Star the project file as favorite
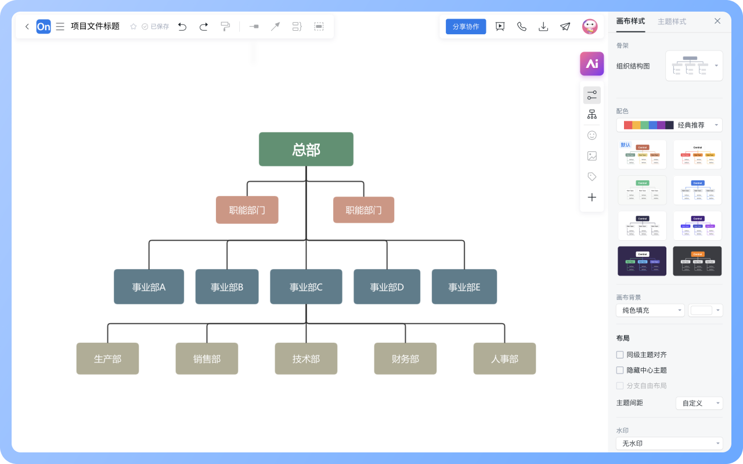Image resolution: width=743 pixels, height=464 pixels. [x=134, y=27]
